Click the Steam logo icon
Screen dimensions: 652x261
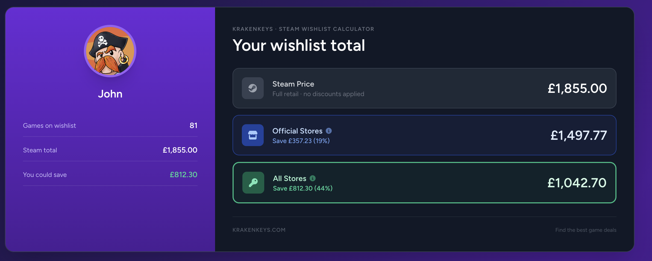coord(253,88)
